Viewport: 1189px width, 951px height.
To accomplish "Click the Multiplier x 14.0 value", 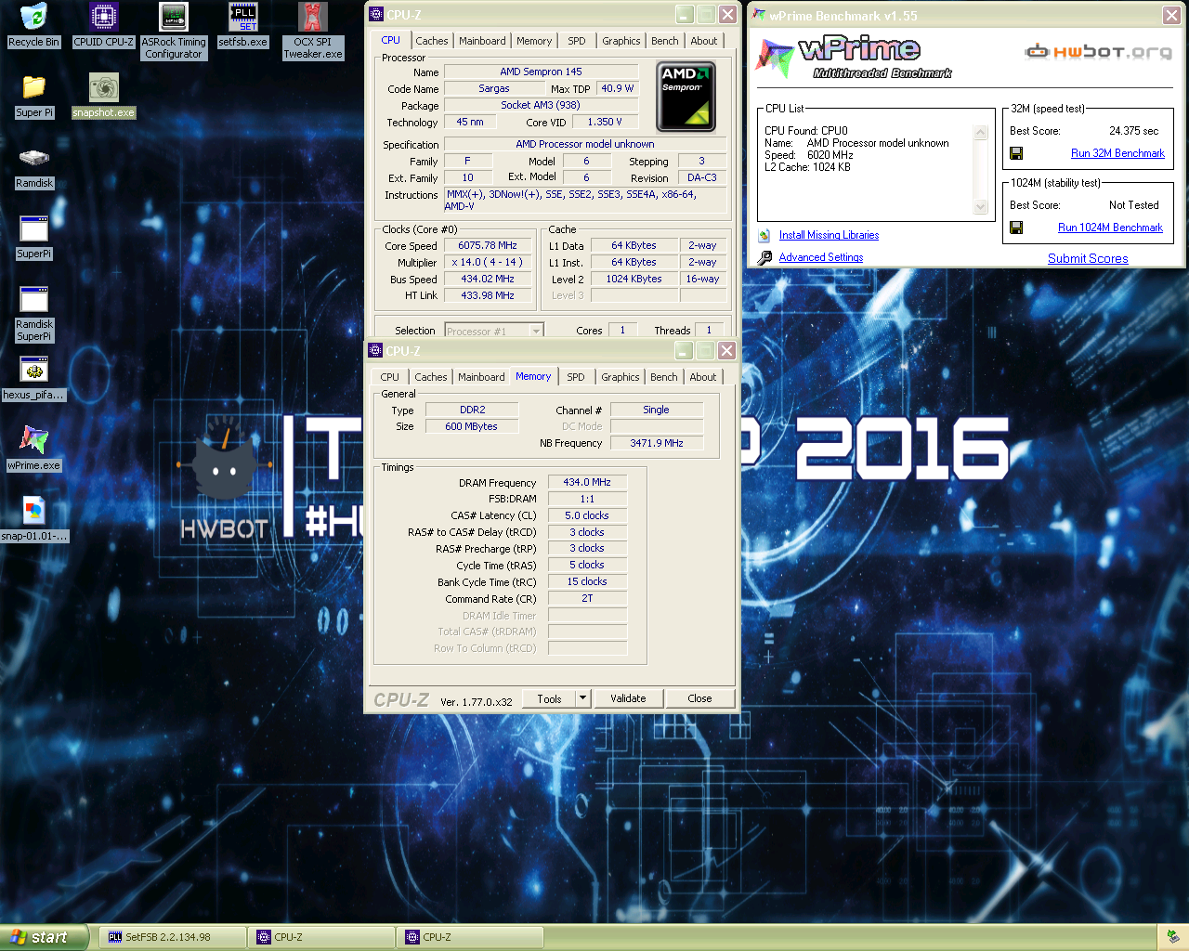I will [x=488, y=263].
